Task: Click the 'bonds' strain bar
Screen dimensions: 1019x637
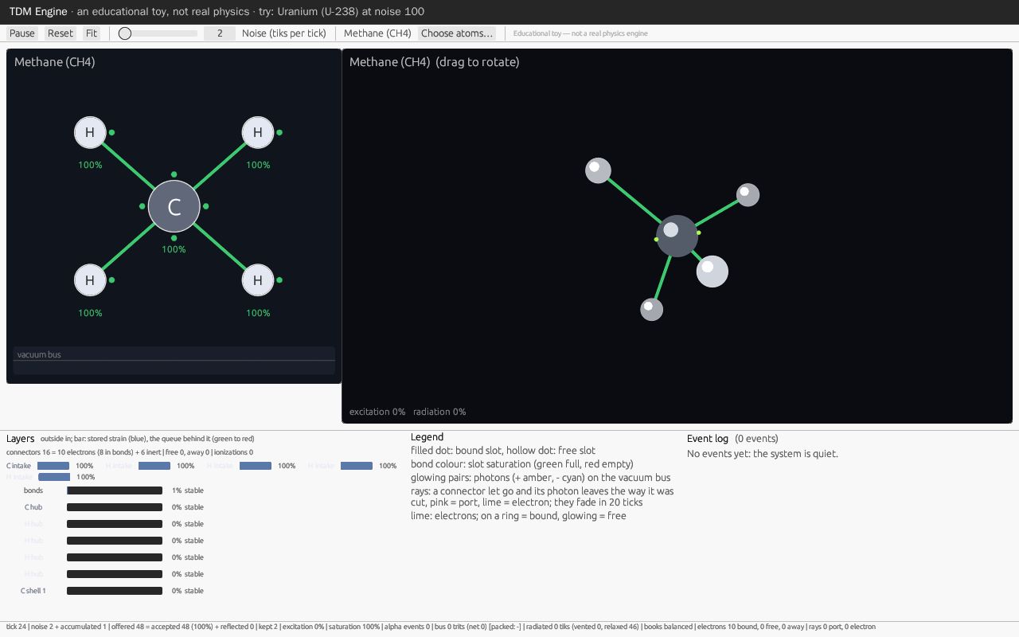Action: coord(115,490)
